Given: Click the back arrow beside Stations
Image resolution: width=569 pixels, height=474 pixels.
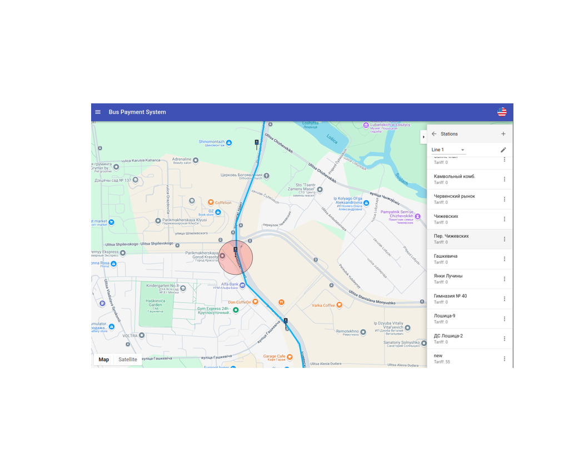Looking at the screenshot, I should (x=434, y=134).
